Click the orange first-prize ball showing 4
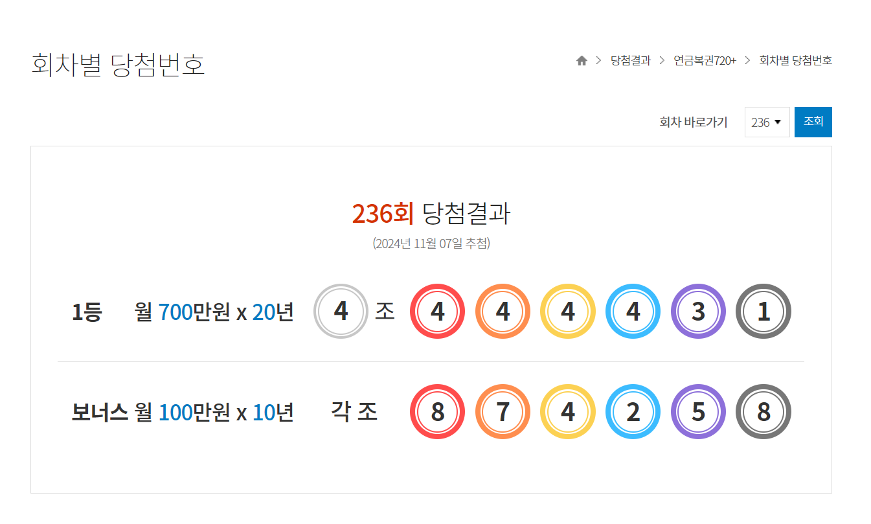The height and width of the screenshot is (524, 871). tap(503, 312)
